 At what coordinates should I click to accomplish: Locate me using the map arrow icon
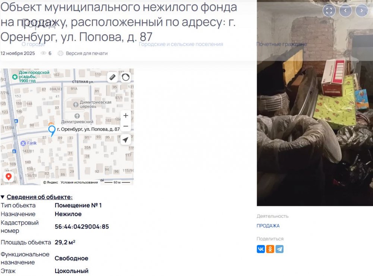point(126,139)
